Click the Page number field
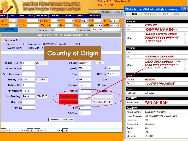The image size is (188, 141). click(16, 130)
